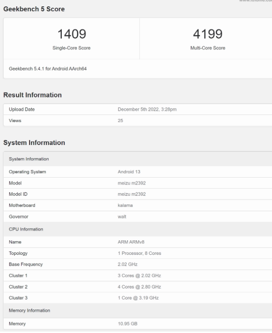
Task: Select the meizu m2392 Model value
Action: 132,183
